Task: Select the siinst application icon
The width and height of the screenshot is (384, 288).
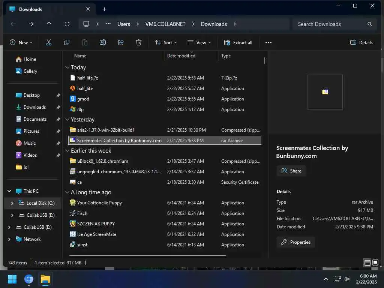Action: [72, 244]
